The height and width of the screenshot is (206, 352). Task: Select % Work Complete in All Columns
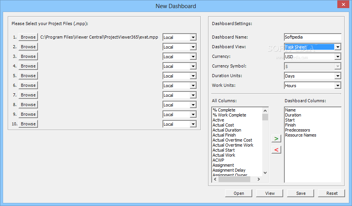[x=229, y=115]
